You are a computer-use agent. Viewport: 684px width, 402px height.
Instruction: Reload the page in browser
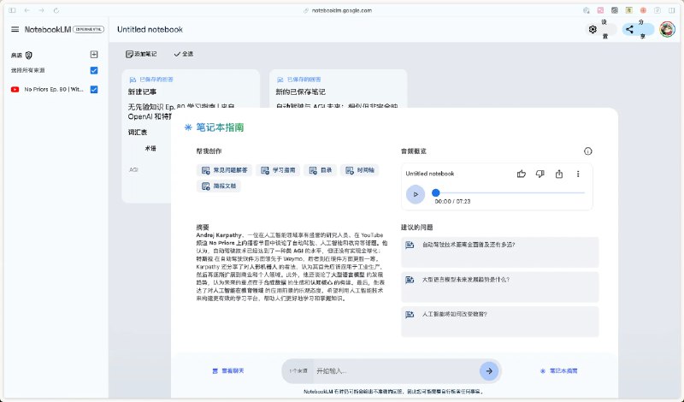coord(56,10)
